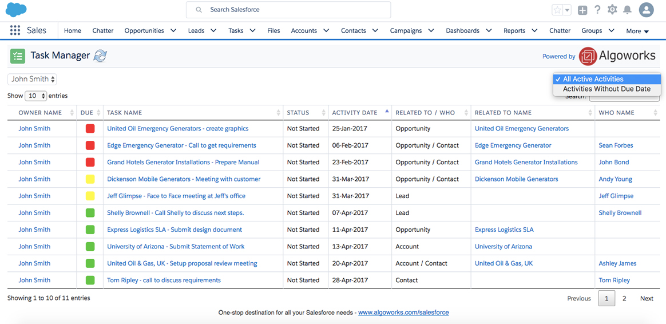Open the help question mark icon
The image size is (666, 324).
(597, 9)
